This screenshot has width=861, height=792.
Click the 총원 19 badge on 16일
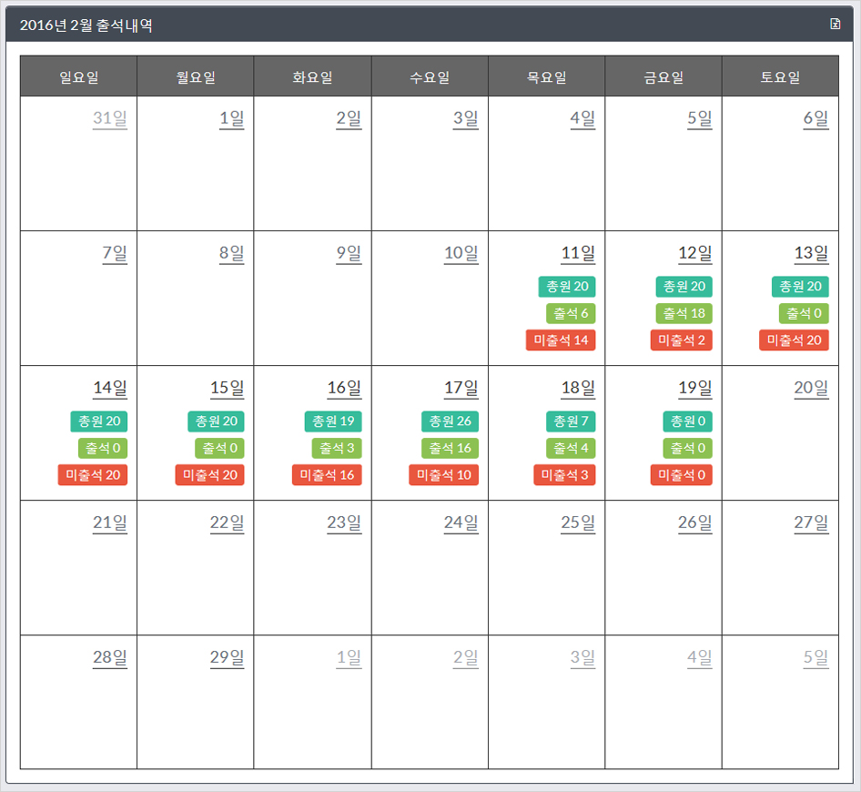click(333, 421)
